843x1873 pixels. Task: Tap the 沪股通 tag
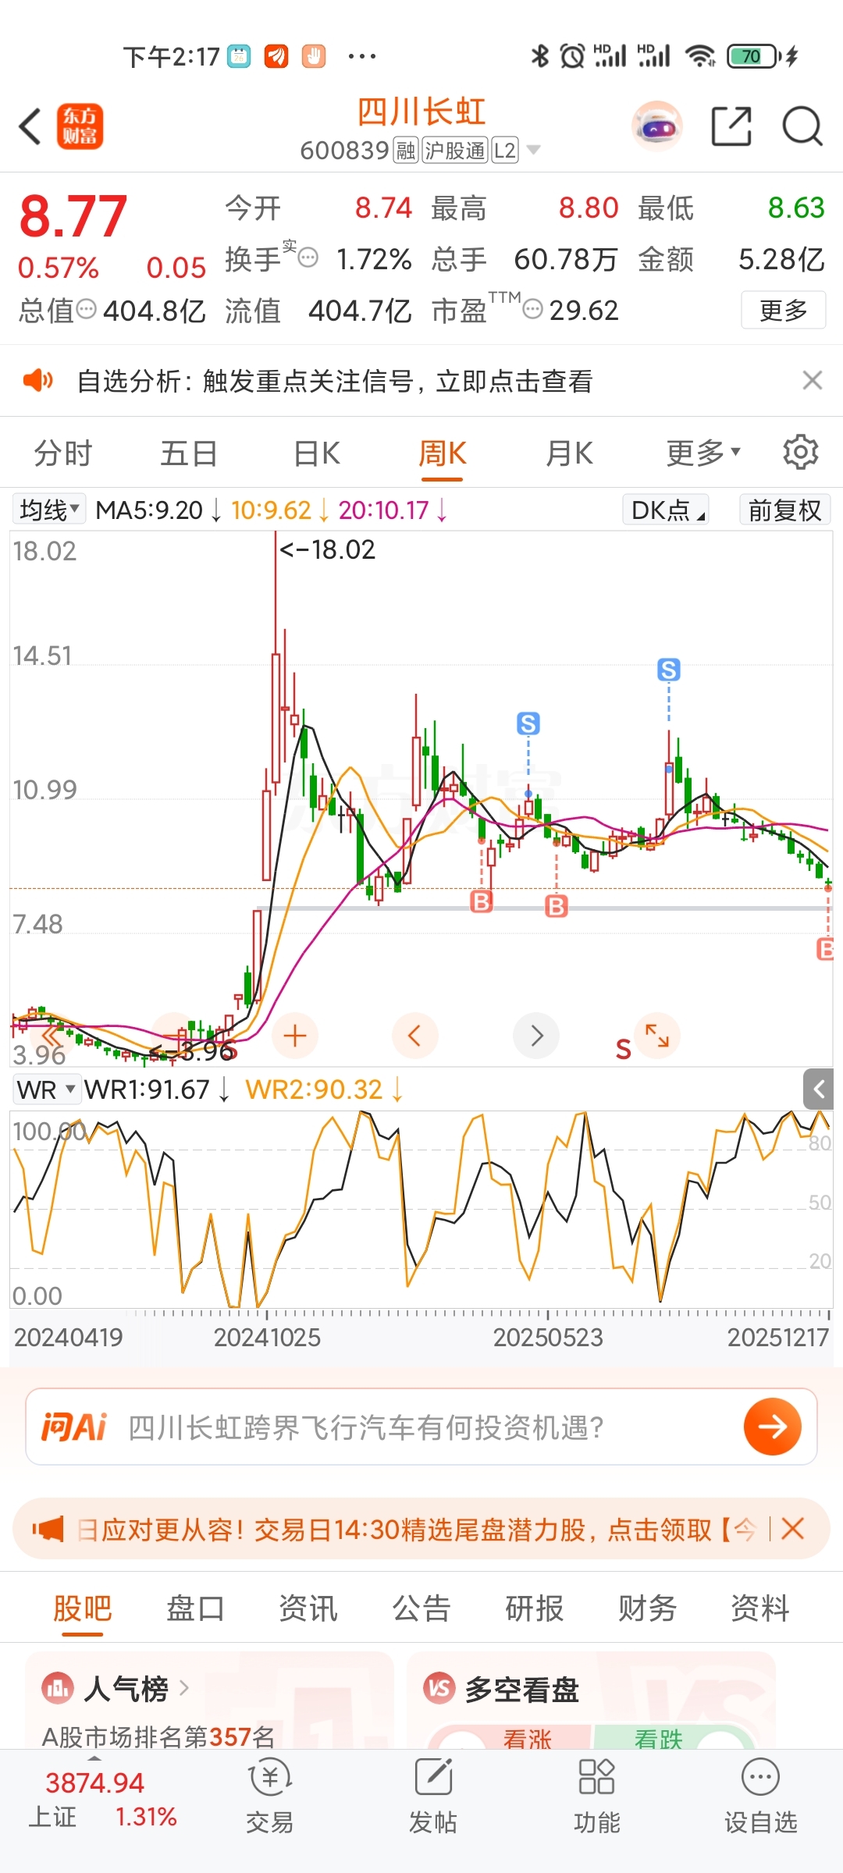pyautogui.click(x=455, y=150)
